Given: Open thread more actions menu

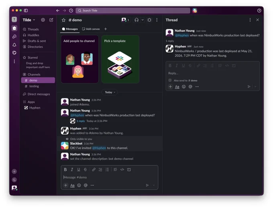Looking at the screenshot, I should coord(250,20).
